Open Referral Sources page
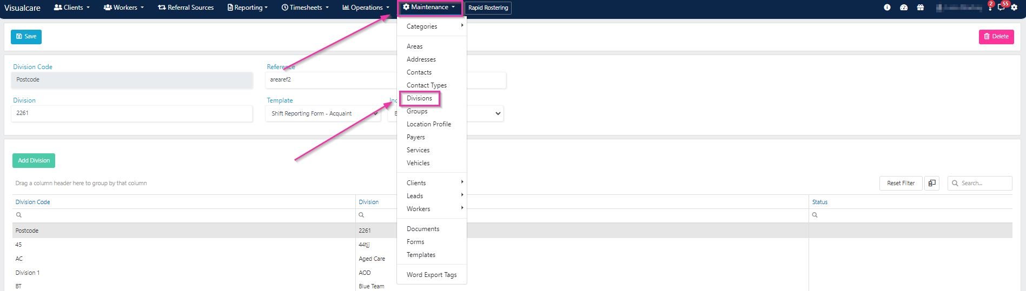 186,8
